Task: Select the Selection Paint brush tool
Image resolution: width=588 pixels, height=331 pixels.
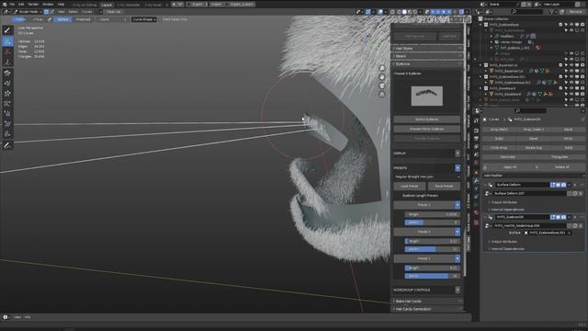Action: point(7,30)
